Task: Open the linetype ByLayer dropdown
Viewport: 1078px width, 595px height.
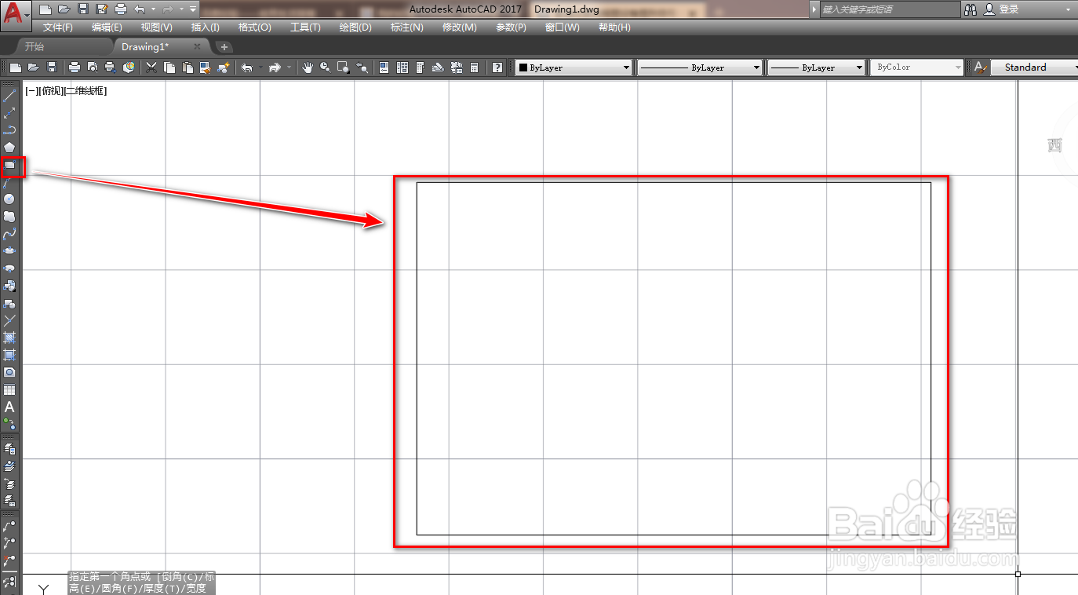Action: pos(700,68)
